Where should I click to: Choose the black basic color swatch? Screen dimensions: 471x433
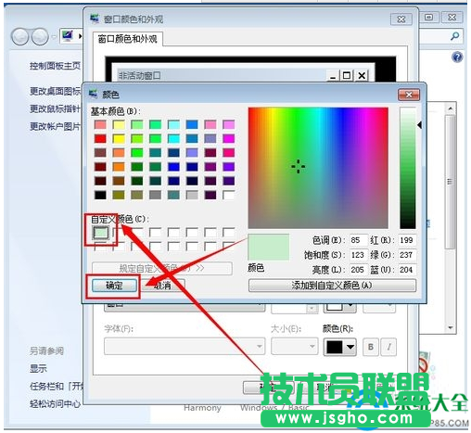pos(100,195)
